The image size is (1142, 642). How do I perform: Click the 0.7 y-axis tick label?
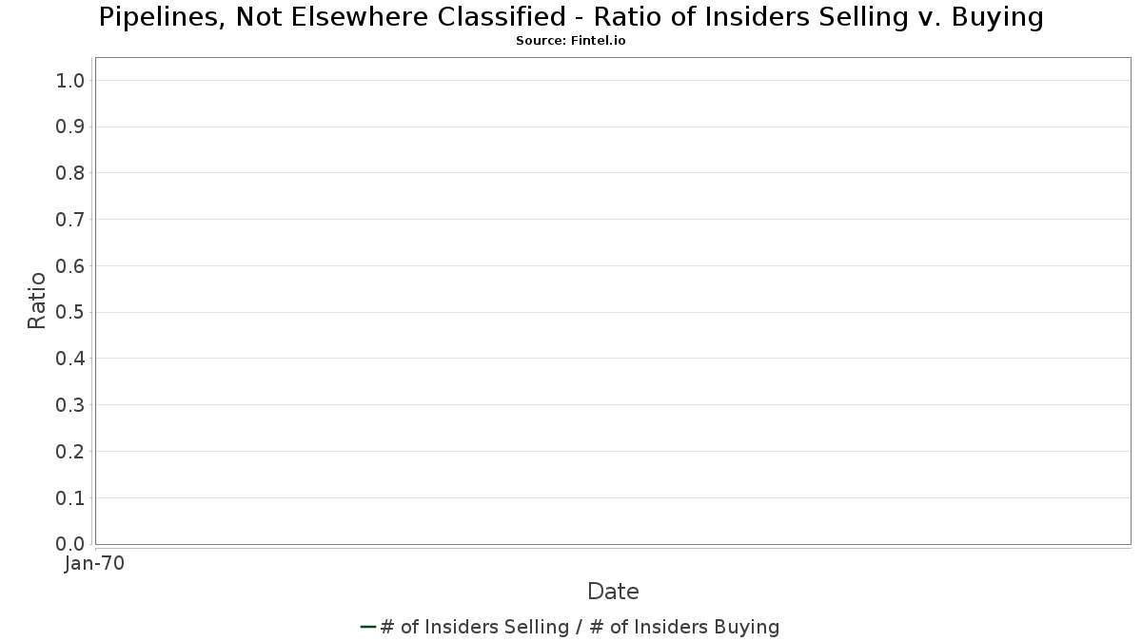(x=71, y=220)
